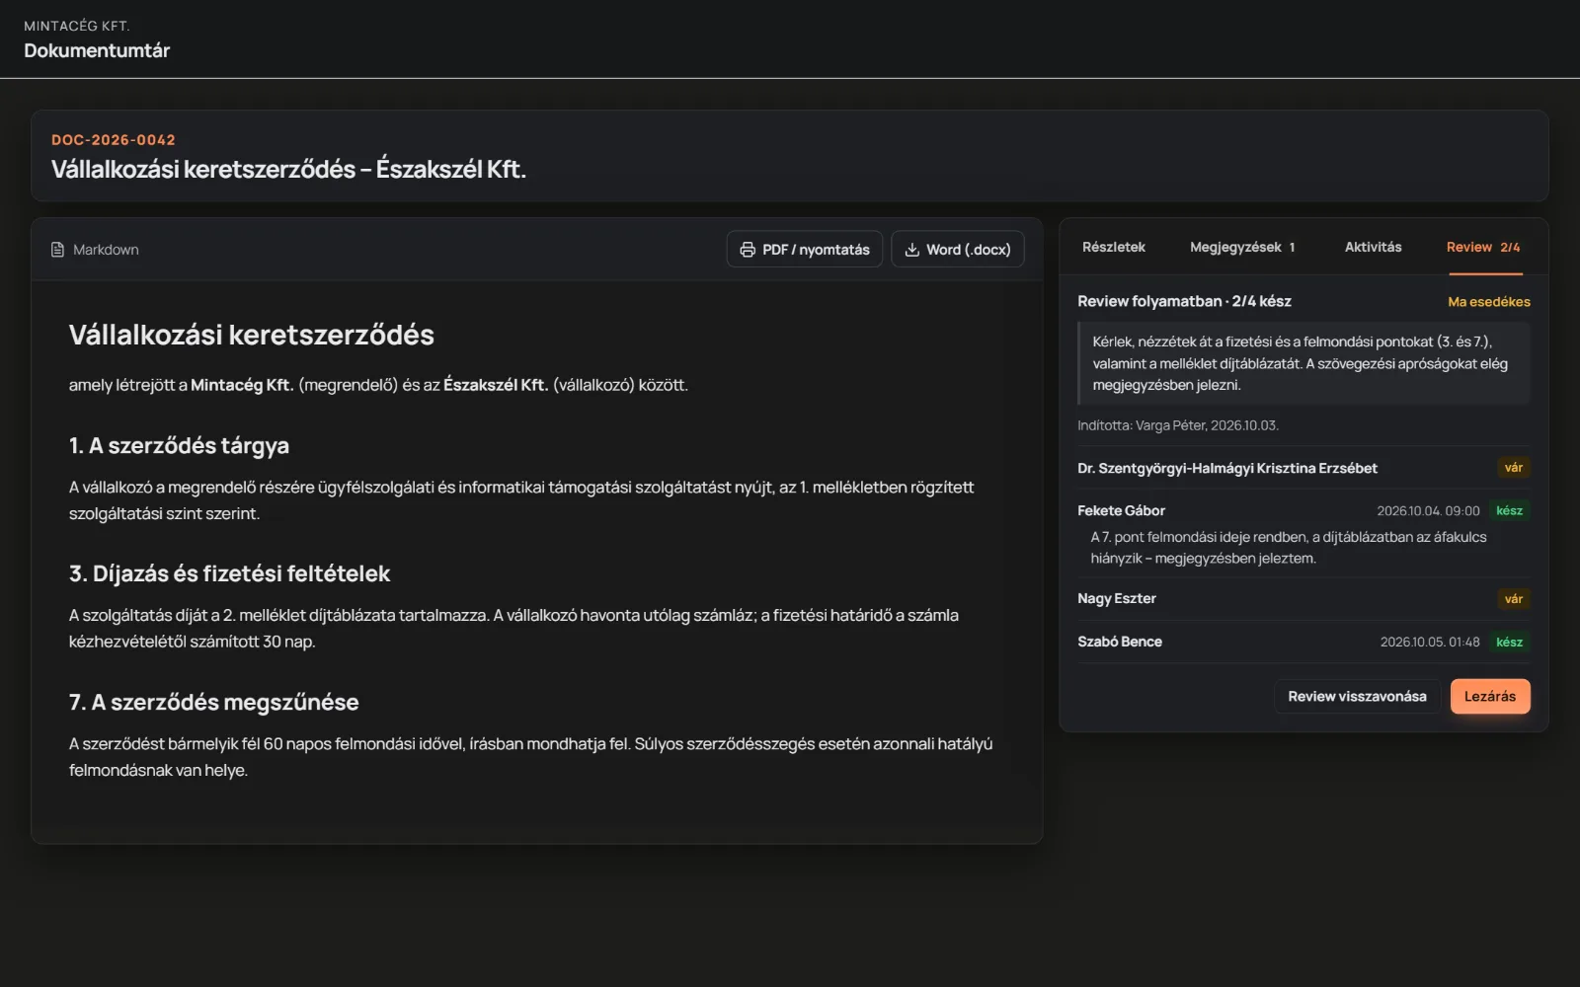Click heading 1. A szerződés tárgya
This screenshot has height=987, width=1580.
[179, 445]
